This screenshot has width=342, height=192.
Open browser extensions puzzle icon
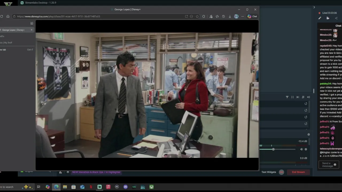(x=204, y=16)
